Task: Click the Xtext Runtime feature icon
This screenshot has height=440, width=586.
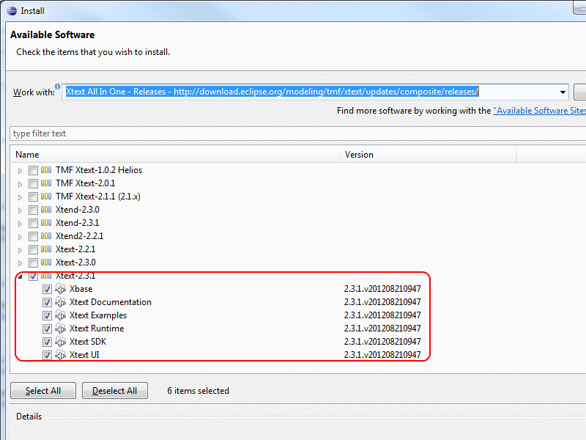Action: pos(60,329)
